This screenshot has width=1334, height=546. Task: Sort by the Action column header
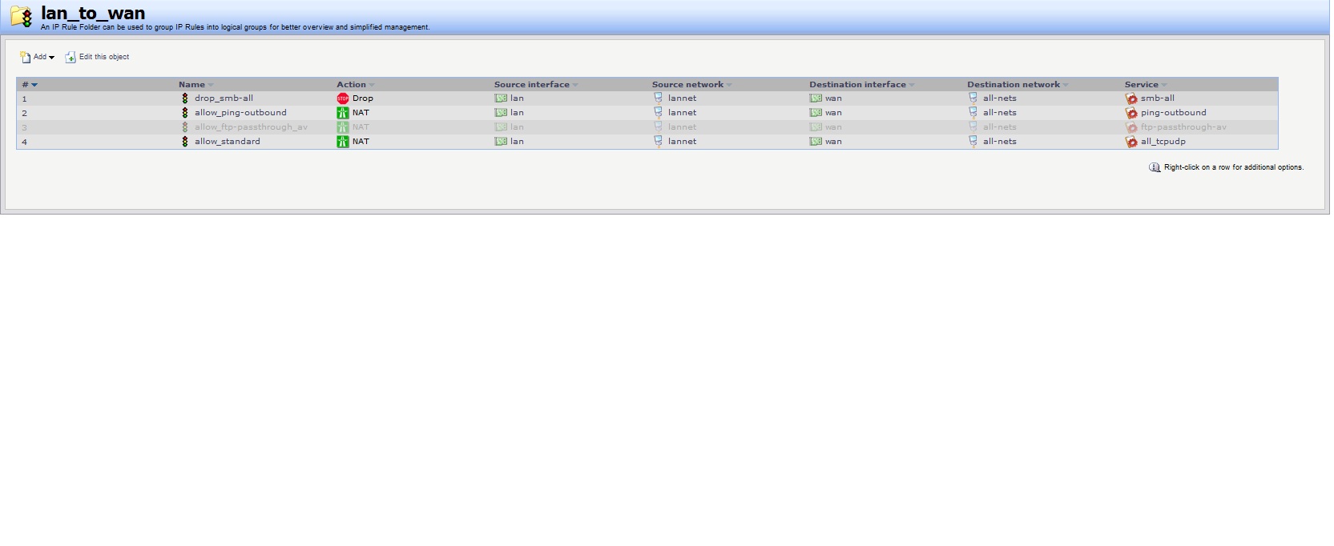(x=351, y=84)
